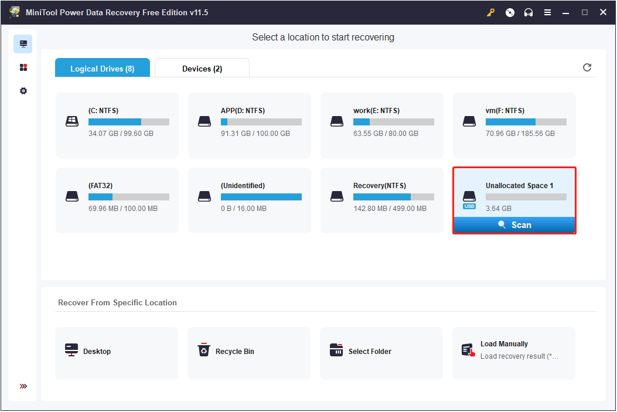Click the '63.55 GB / 80.00 GB' text
617x412 pixels.
(x=386, y=134)
